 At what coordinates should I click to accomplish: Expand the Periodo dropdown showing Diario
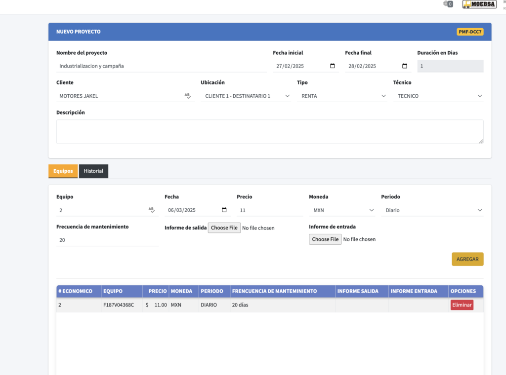click(432, 210)
